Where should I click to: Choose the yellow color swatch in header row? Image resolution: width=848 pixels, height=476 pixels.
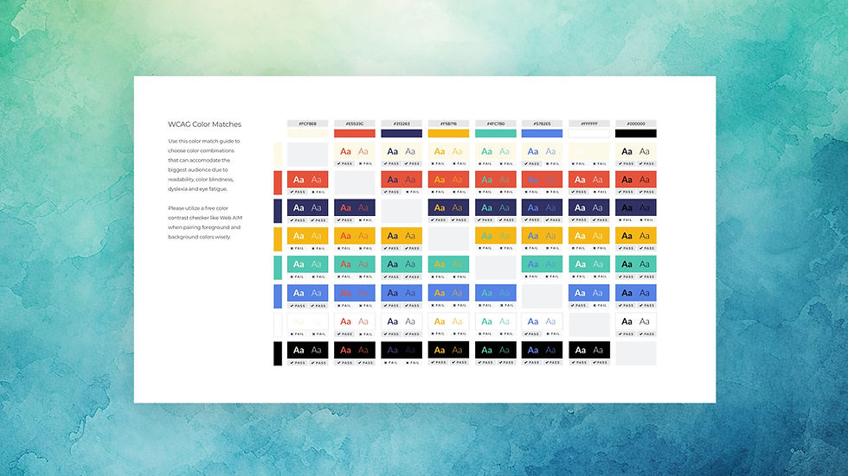[448, 133]
